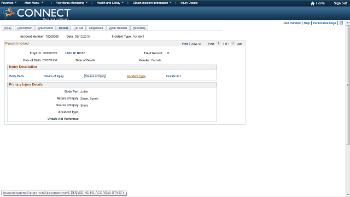This screenshot has height=197, width=350.
Task: Click the Nature of Injury value Strain, Sprain
Action: [89, 99]
